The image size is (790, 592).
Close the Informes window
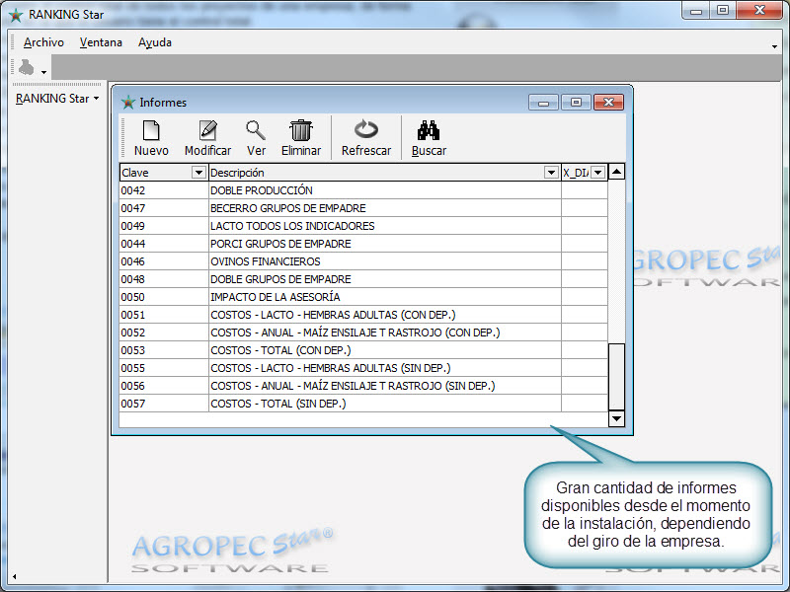click(x=608, y=103)
